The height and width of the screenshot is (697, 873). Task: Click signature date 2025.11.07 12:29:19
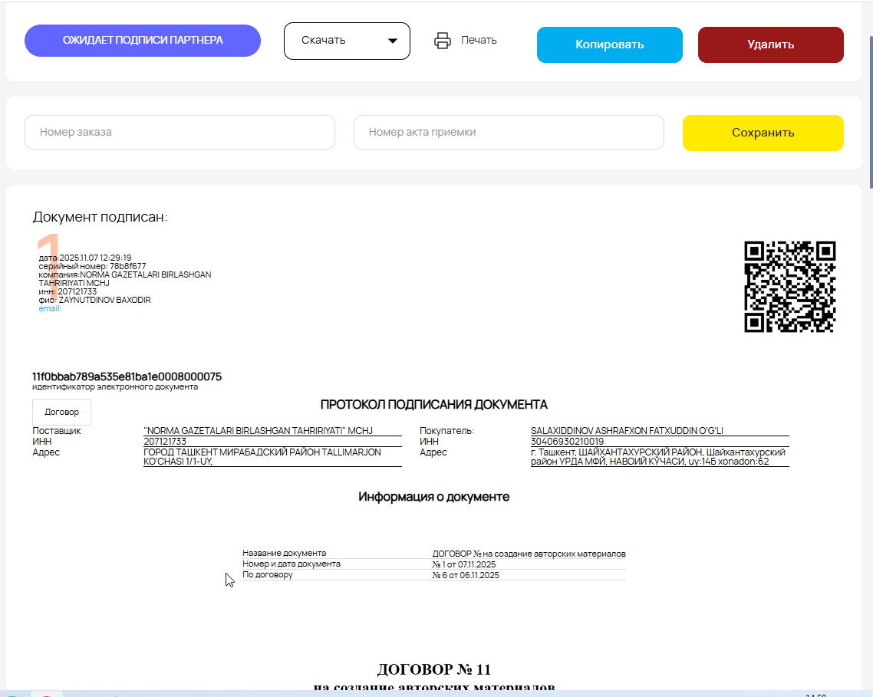tap(95, 258)
